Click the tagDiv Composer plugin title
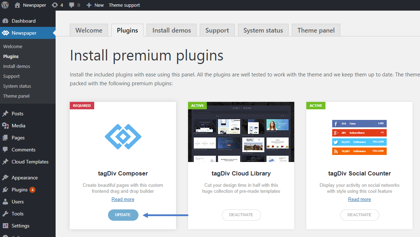The height and width of the screenshot is (237, 420). point(123,173)
